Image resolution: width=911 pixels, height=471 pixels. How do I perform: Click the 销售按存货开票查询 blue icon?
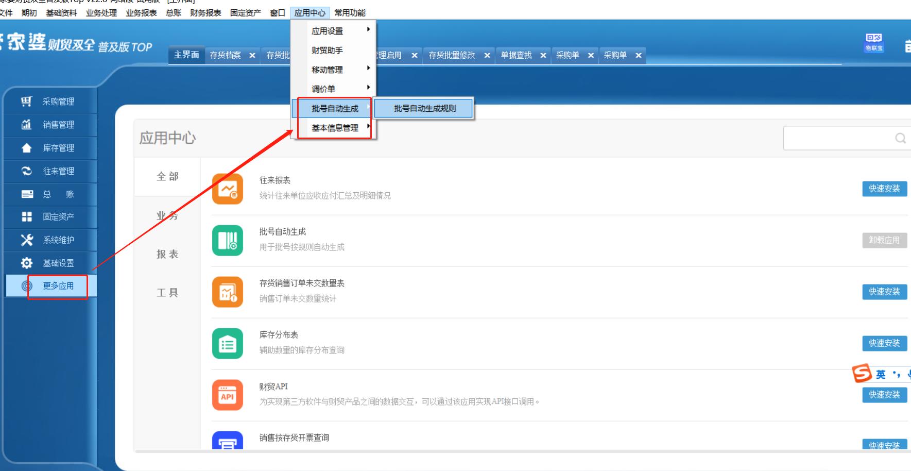pyautogui.click(x=228, y=440)
